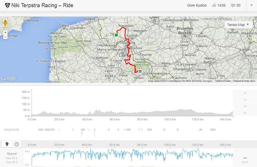Click the Google logo on the map

pos(9,79)
